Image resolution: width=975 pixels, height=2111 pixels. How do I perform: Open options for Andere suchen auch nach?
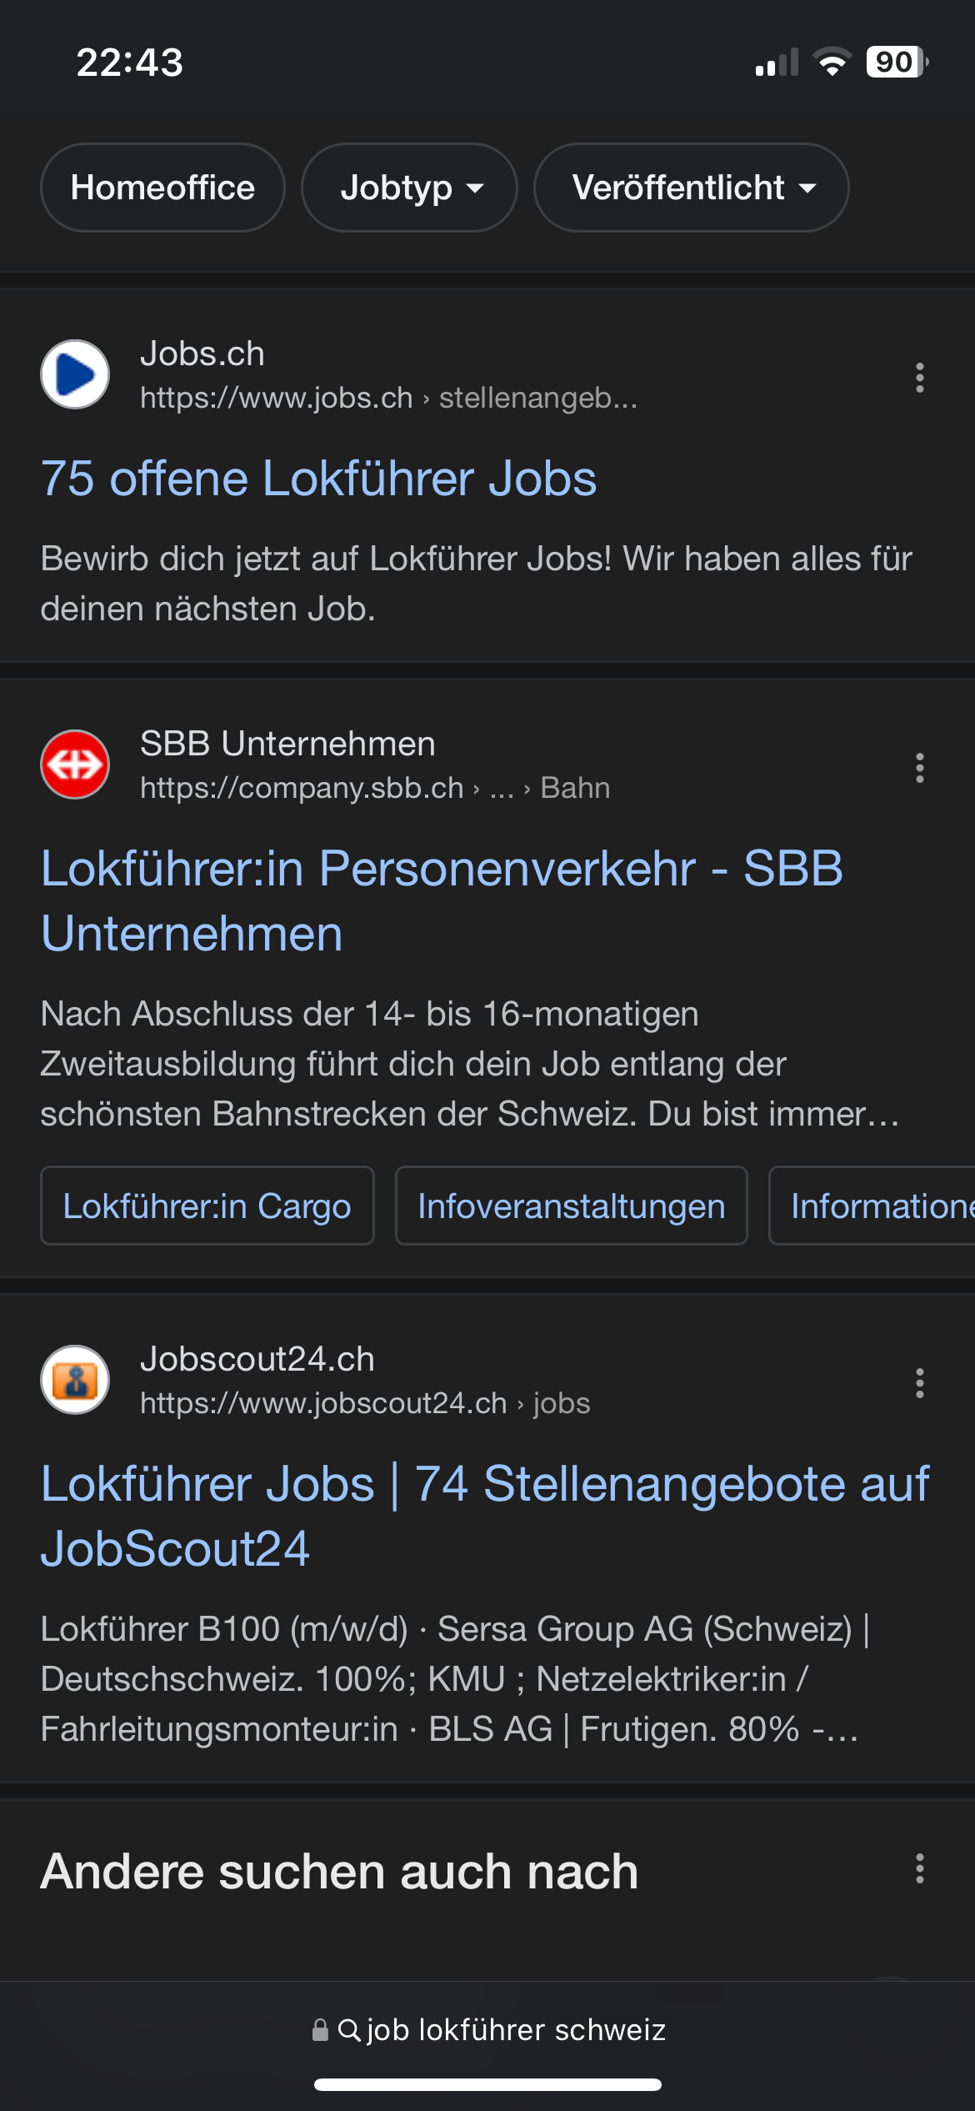[x=919, y=1868]
